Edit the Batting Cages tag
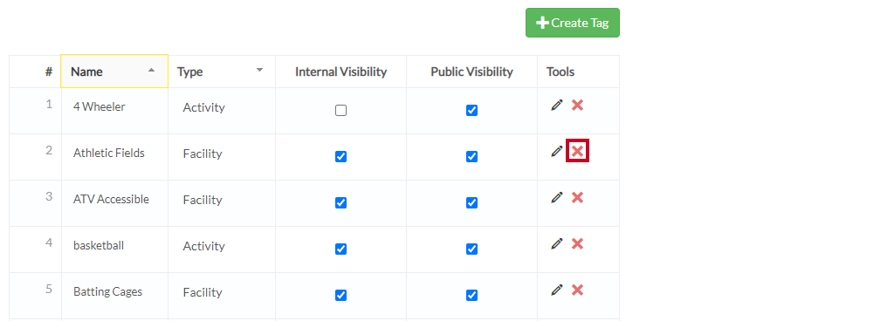The width and height of the screenshot is (894, 321). [556, 290]
